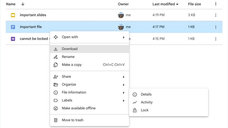
Task: Click the owner avatar on important file row
Action: click(x=121, y=27)
